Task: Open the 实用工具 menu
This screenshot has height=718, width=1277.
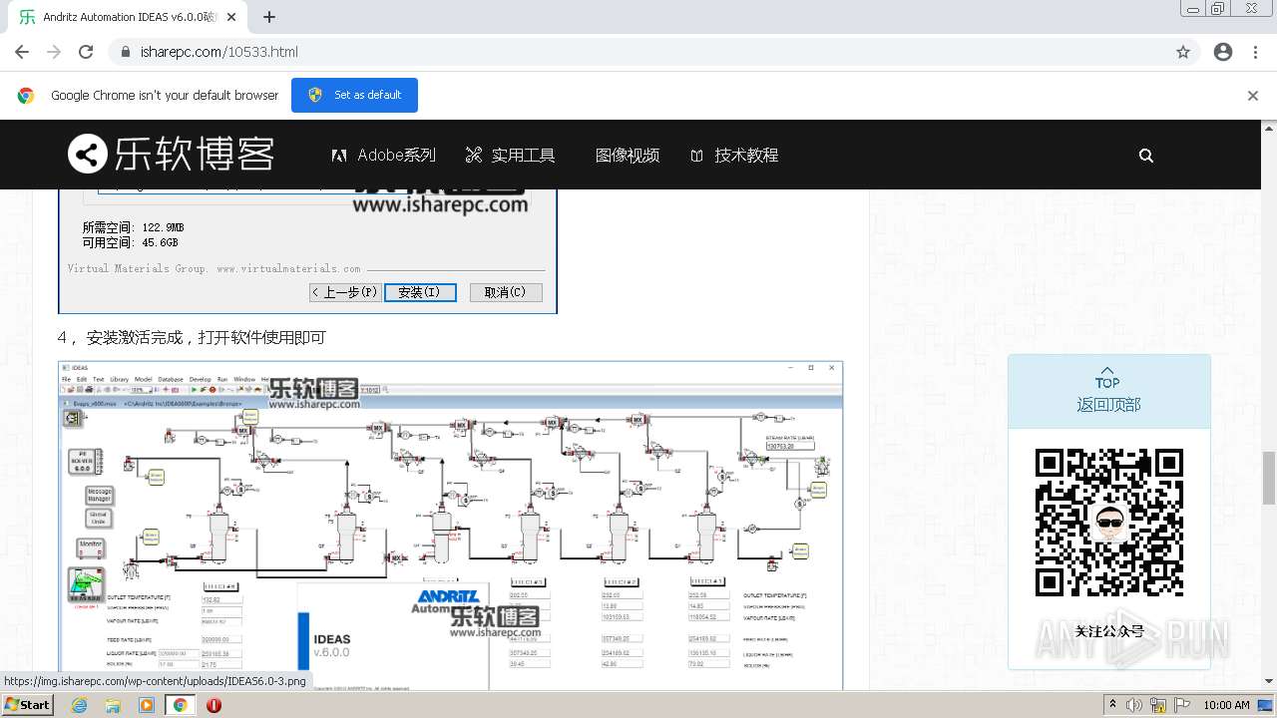Action: (x=510, y=156)
